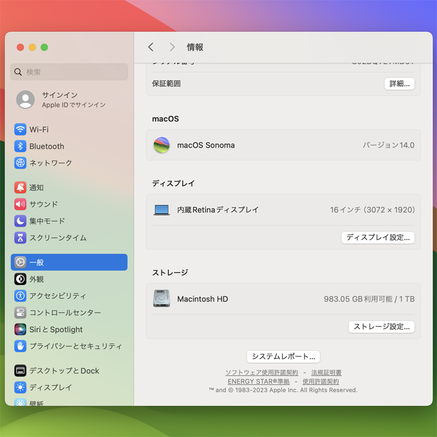Viewport: 437px width, 437px height.
Task: Click the ネットワーク globe icon
Action: pos(20,163)
